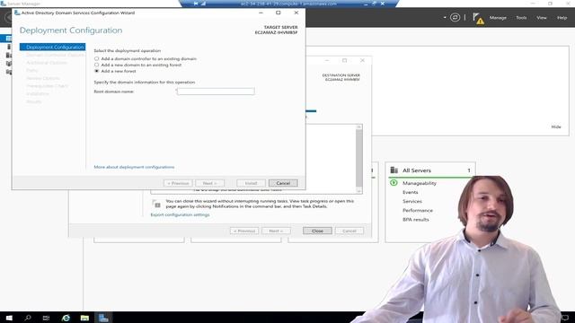575x323 pixels.
Task: Click Next in the background wizard
Action: 276,231
